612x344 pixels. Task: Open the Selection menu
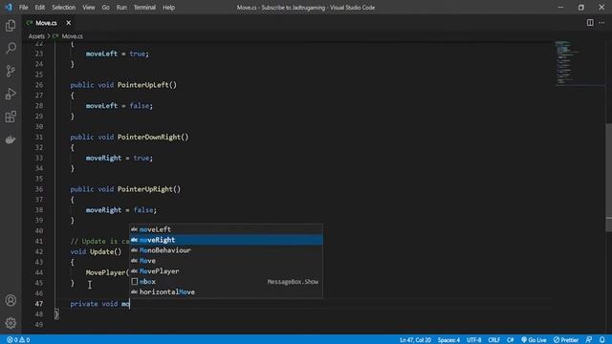(64, 8)
